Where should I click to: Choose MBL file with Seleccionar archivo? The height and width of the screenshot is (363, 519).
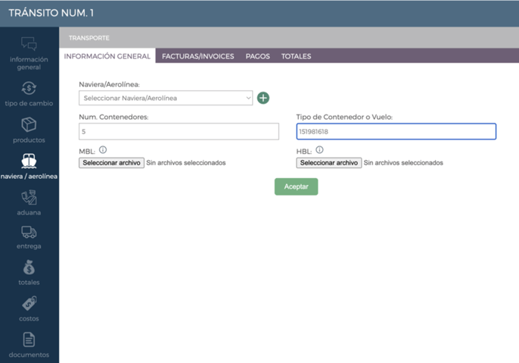(x=111, y=163)
